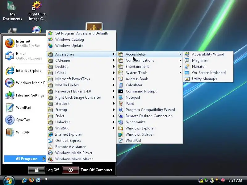Launch the Magnifier tool
This screenshot has height=185, width=247.
[x=208, y=60]
